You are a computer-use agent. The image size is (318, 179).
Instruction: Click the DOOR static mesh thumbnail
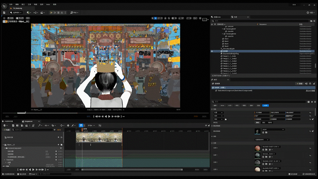(x=258, y=131)
